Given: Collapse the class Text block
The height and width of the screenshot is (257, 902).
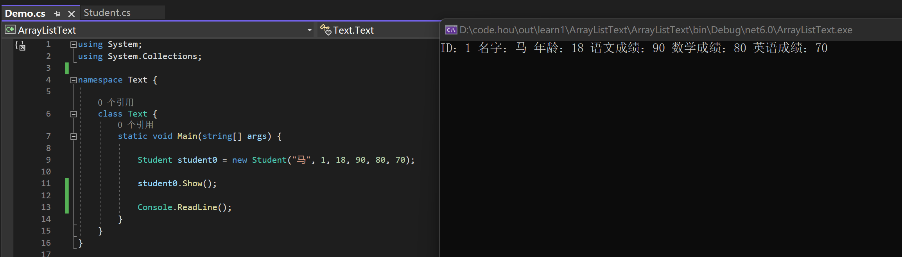Looking at the screenshot, I should [73, 114].
